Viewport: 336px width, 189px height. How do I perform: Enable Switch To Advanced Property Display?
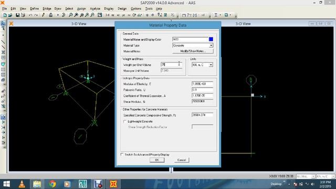click(122, 154)
